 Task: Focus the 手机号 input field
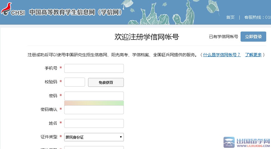point(94,68)
